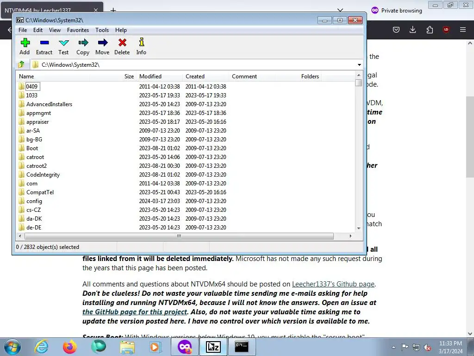This screenshot has height=356, width=474.
Task: Open the View menu
Action: 55,30
